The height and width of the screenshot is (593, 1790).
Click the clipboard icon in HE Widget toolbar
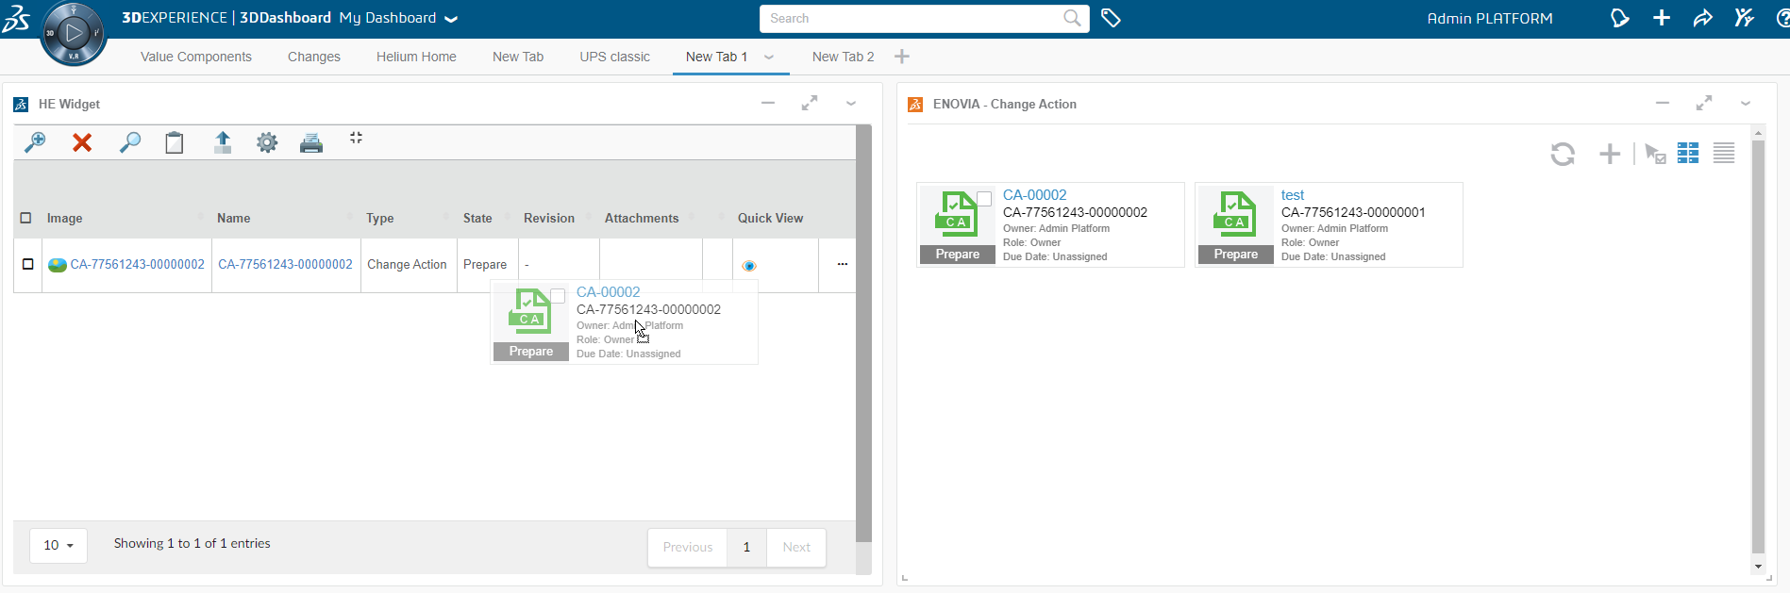[175, 142]
